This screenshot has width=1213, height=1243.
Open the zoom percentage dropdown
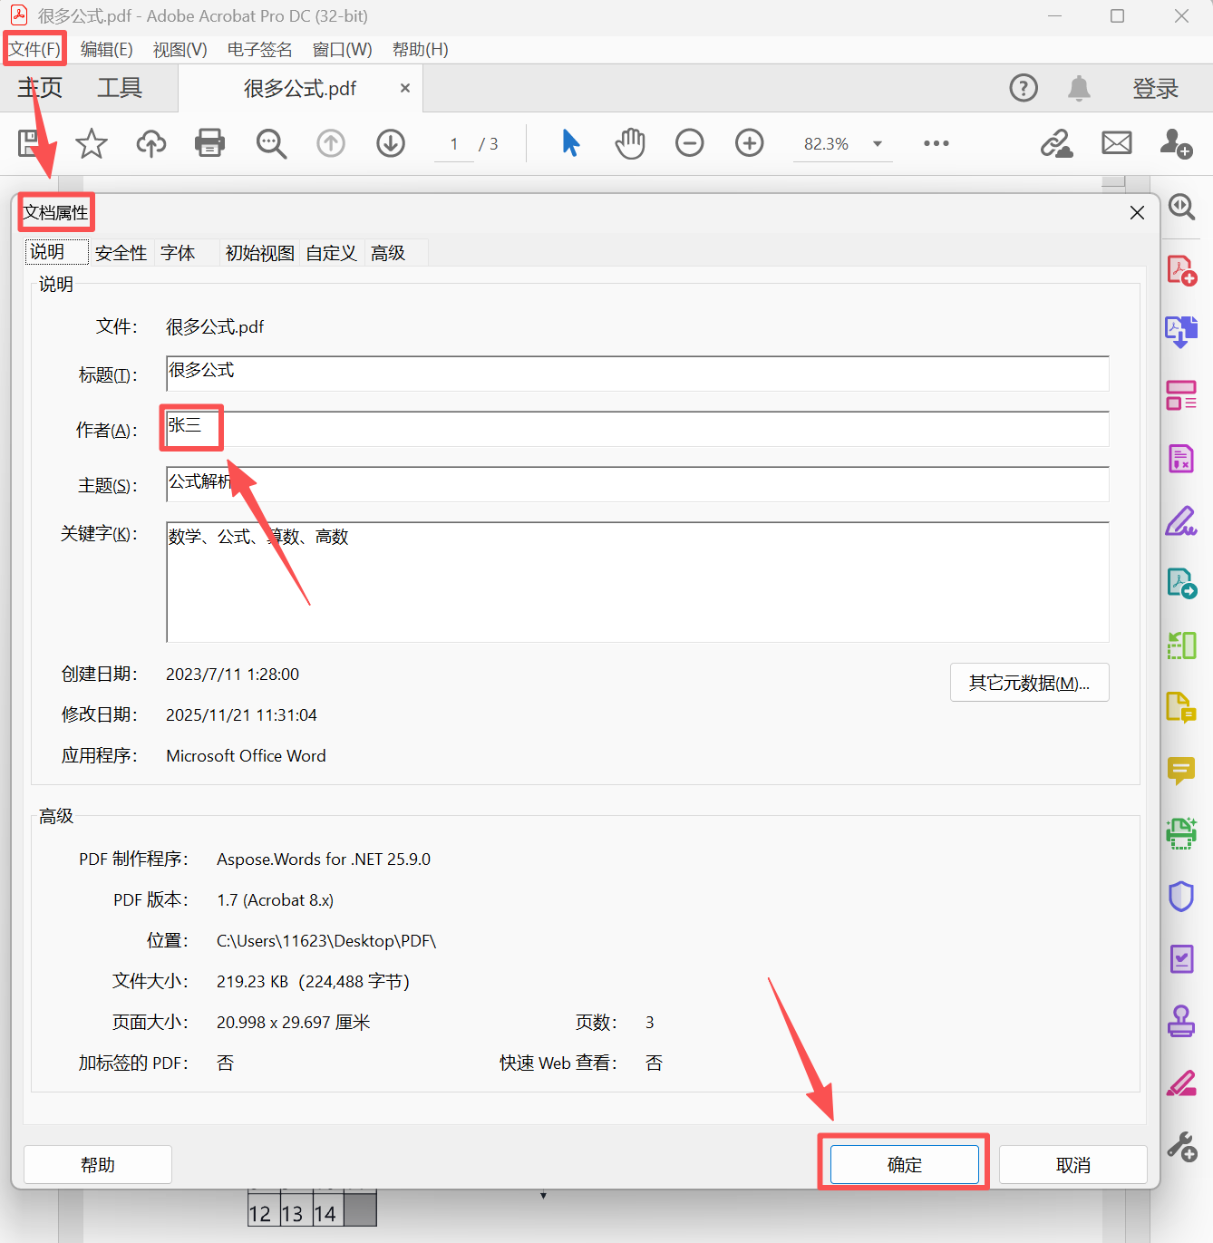[x=876, y=143]
